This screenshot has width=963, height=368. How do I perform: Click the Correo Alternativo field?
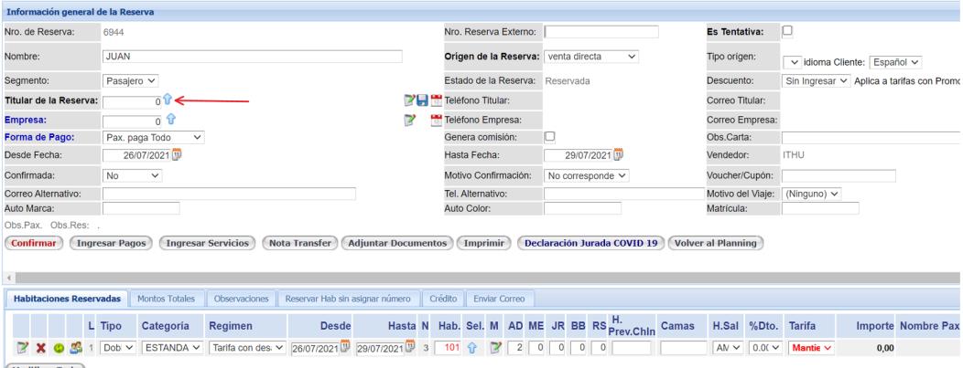coord(229,194)
